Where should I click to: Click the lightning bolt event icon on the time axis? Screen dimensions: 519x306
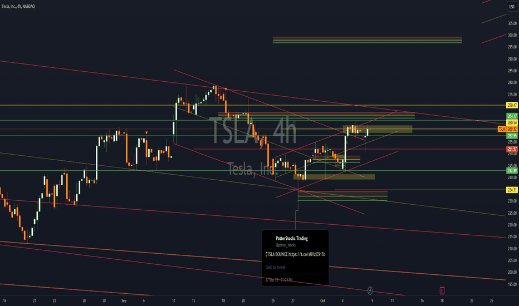pyautogui.click(x=370, y=291)
